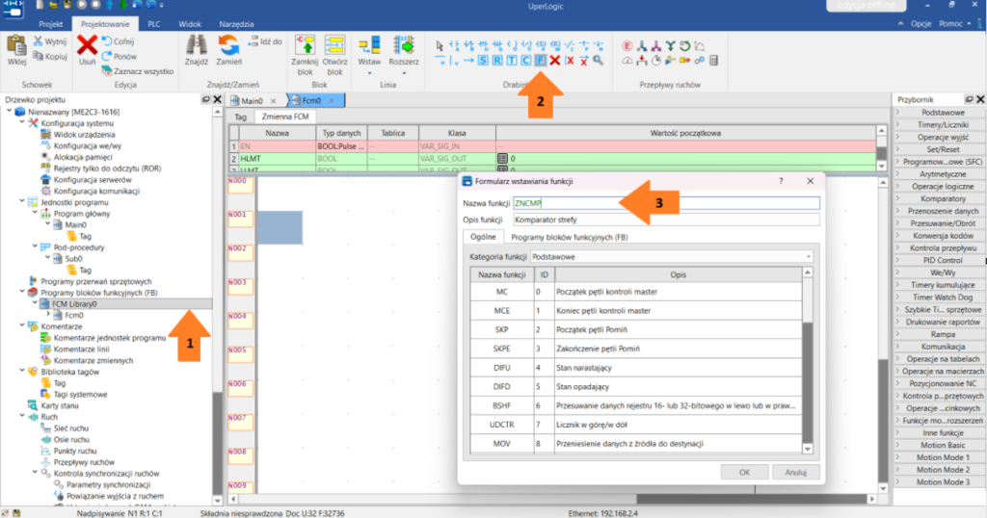Insert Set coil with the S icon

click(x=483, y=61)
